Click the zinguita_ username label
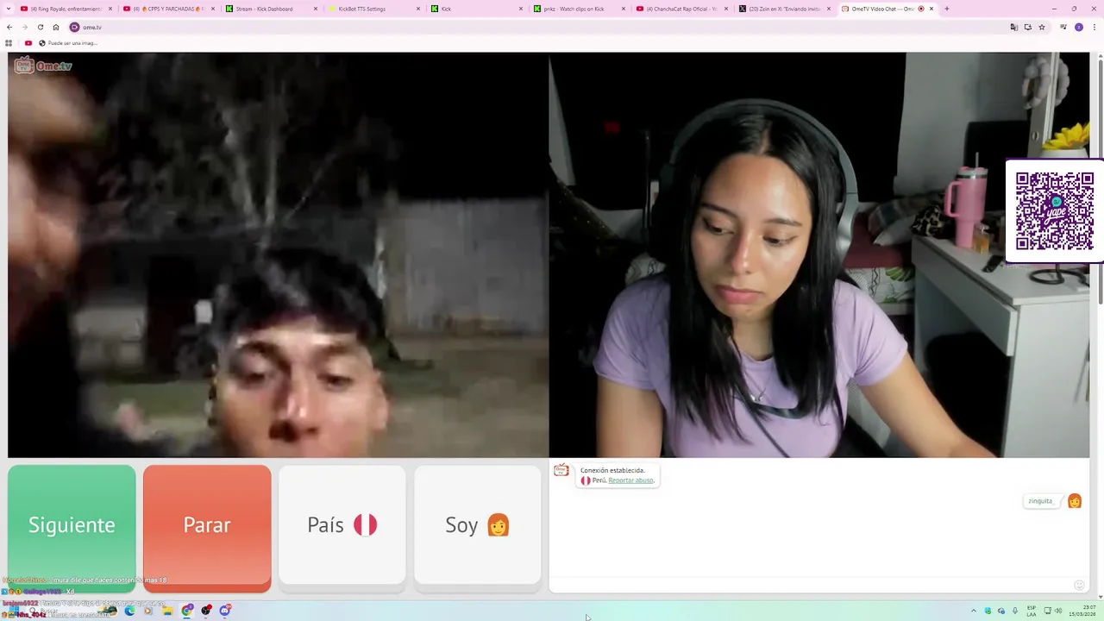 (1041, 501)
